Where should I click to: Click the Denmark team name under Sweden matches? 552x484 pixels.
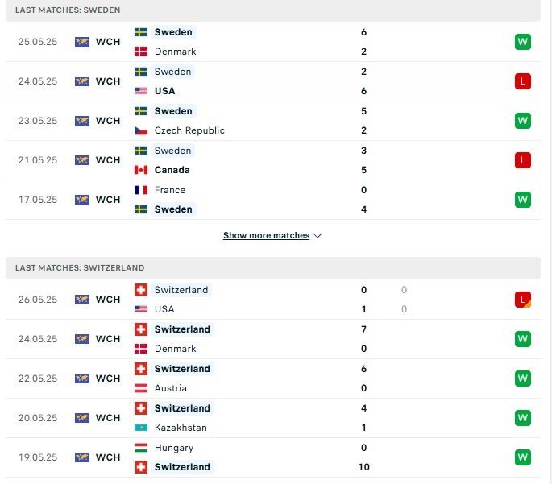click(175, 52)
